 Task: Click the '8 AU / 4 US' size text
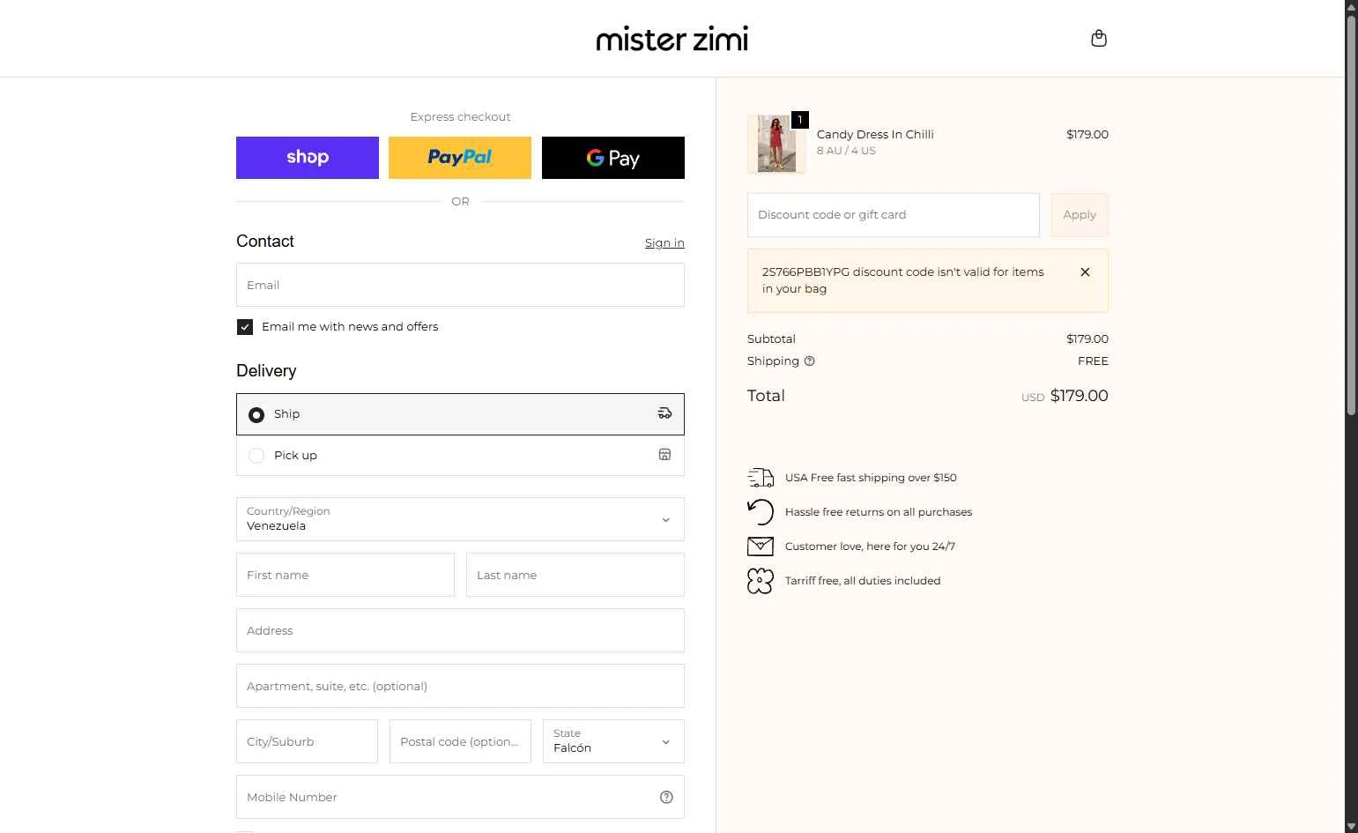tap(846, 151)
